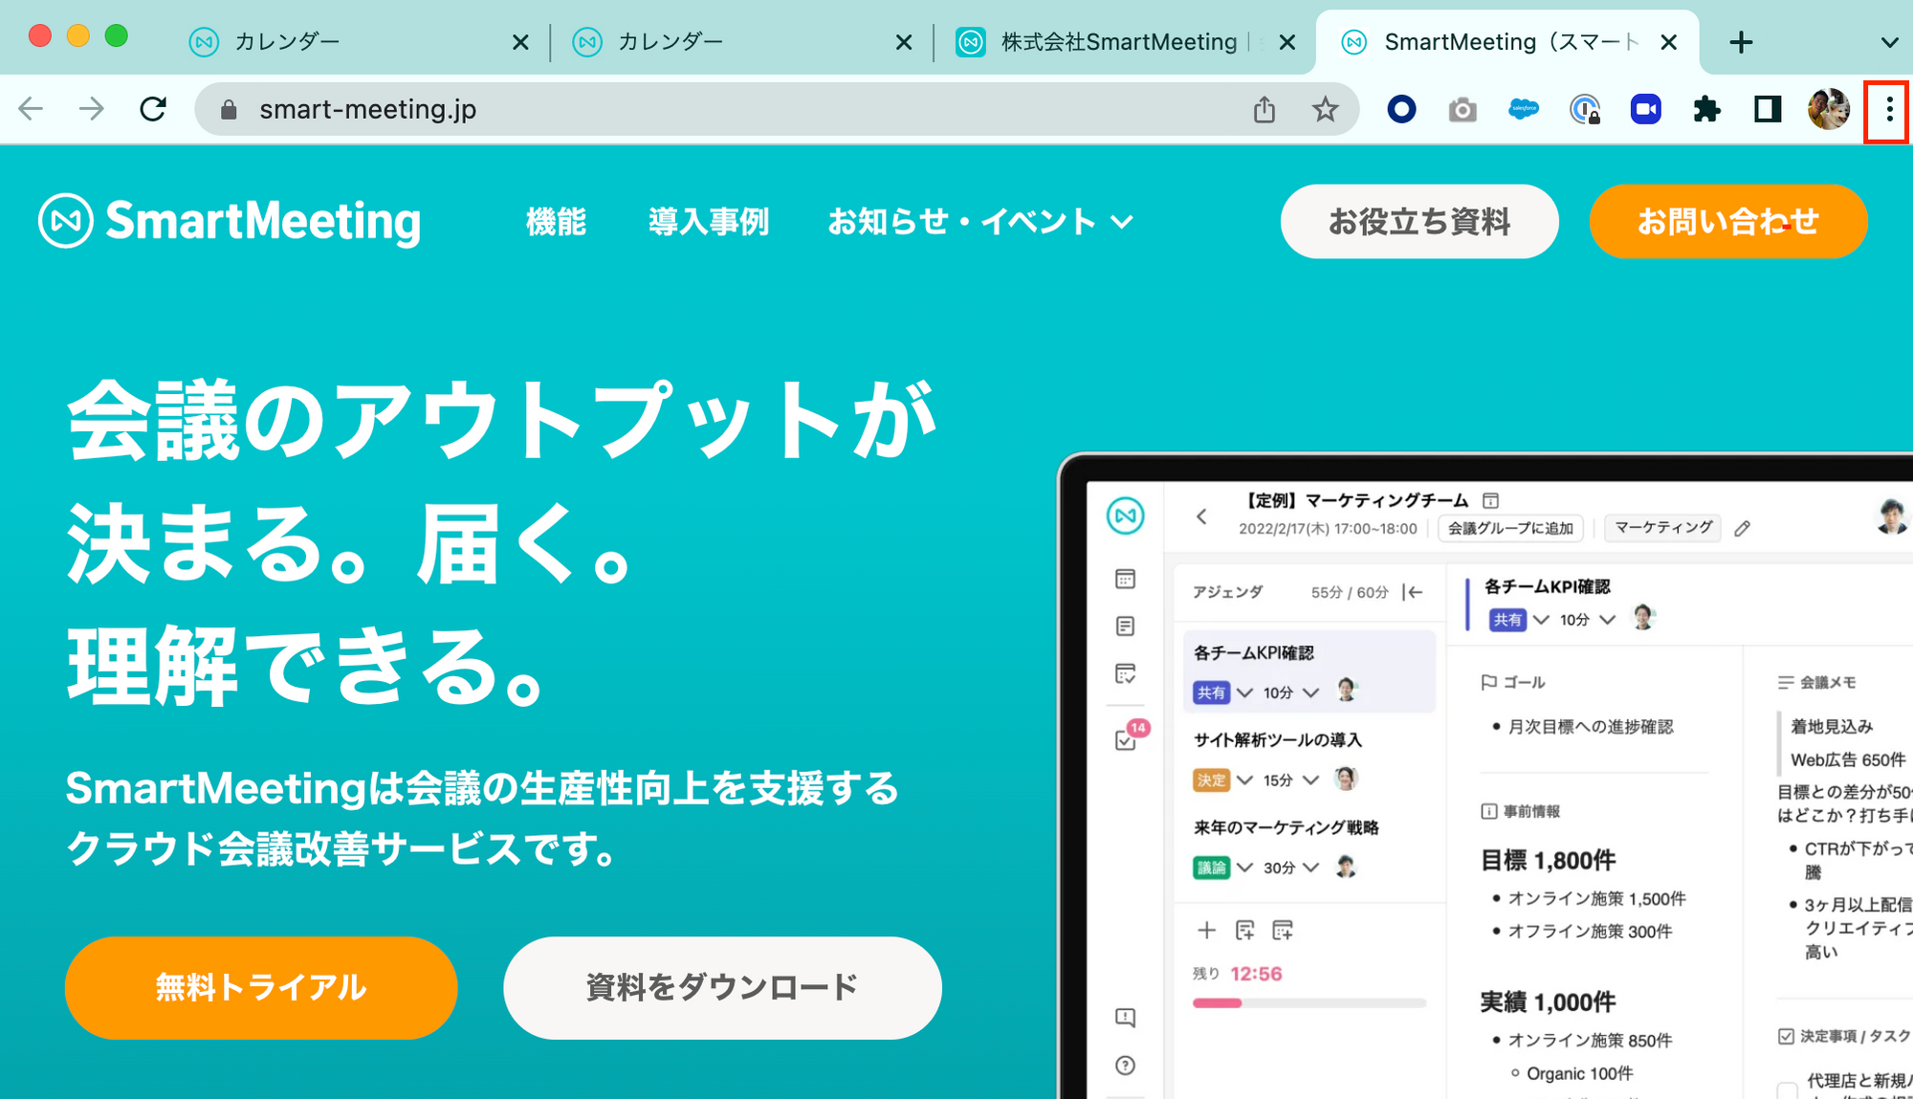Click the 無料トライアル button
Image resolution: width=1913 pixels, height=1099 pixels.
(x=261, y=987)
